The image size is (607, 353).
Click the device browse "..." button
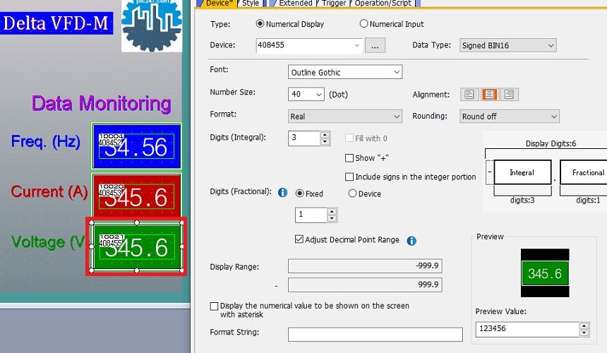(375, 46)
